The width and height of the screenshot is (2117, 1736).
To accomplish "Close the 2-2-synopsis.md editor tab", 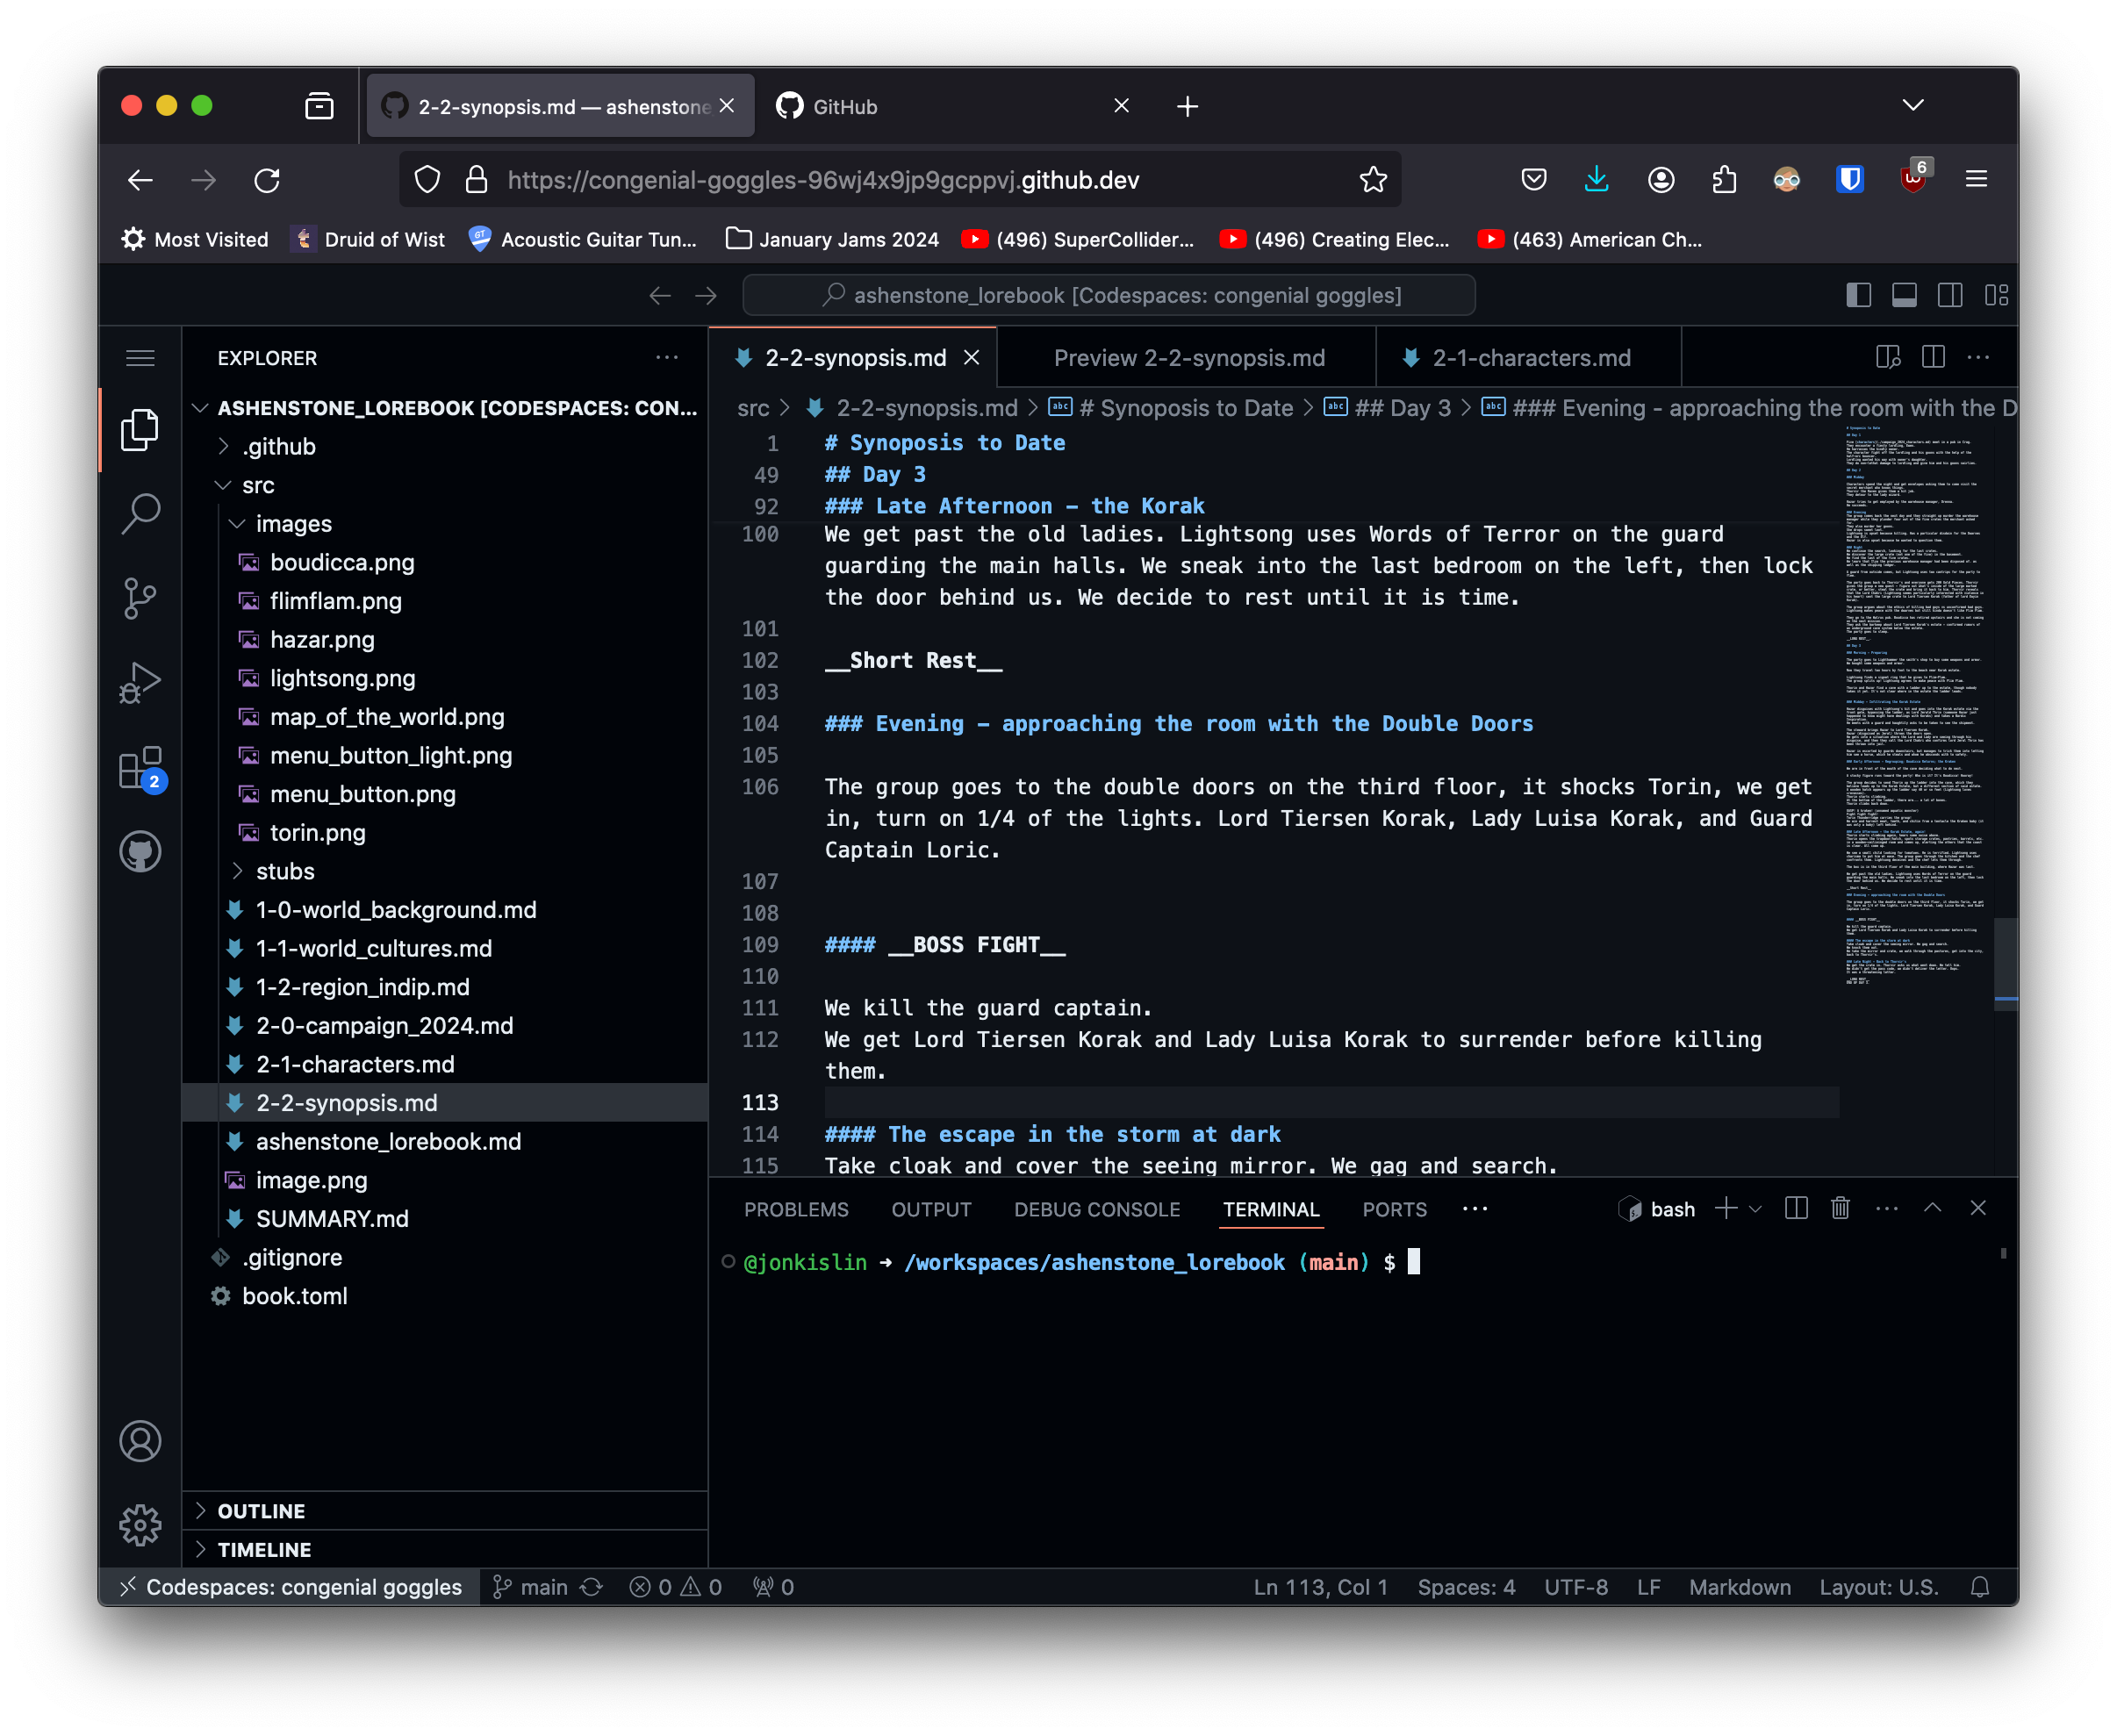I will pyautogui.click(x=971, y=357).
